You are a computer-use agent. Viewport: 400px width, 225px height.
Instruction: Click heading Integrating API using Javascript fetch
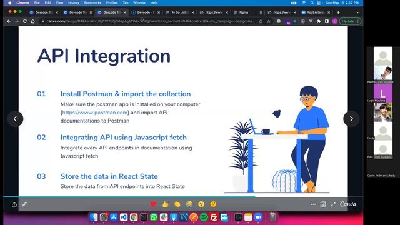[124, 137]
